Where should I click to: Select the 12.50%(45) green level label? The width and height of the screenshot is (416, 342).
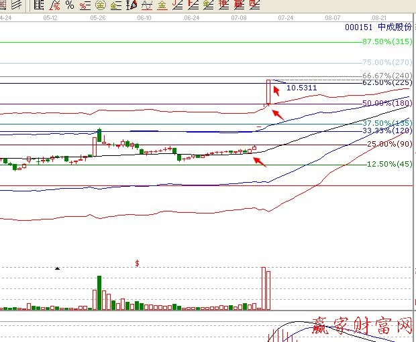click(x=389, y=165)
